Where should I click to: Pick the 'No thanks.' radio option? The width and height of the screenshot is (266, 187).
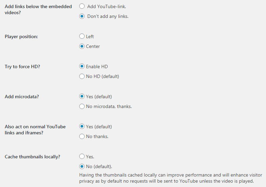click(x=82, y=136)
